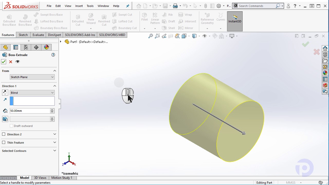This screenshot has width=329, height=185.
Task: Click the Zoom to Fit icon
Action: point(151,36)
